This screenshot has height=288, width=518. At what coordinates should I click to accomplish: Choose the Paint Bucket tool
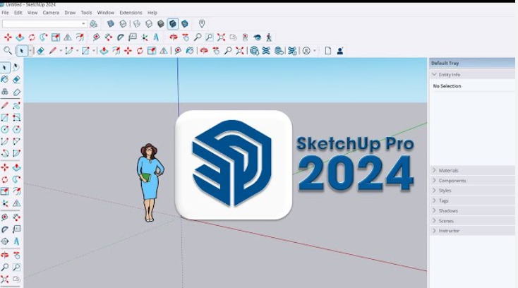click(x=5, y=80)
